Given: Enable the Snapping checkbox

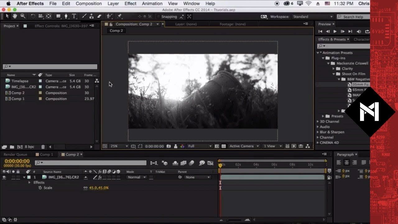Looking at the screenshot, I should pyautogui.click(x=159, y=17).
